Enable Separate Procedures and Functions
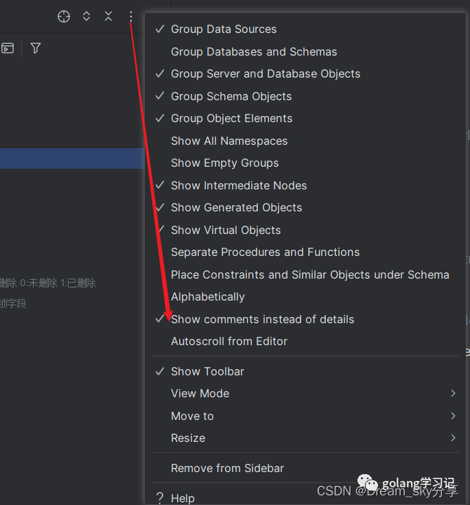The width and height of the screenshot is (470, 505). [x=265, y=252]
